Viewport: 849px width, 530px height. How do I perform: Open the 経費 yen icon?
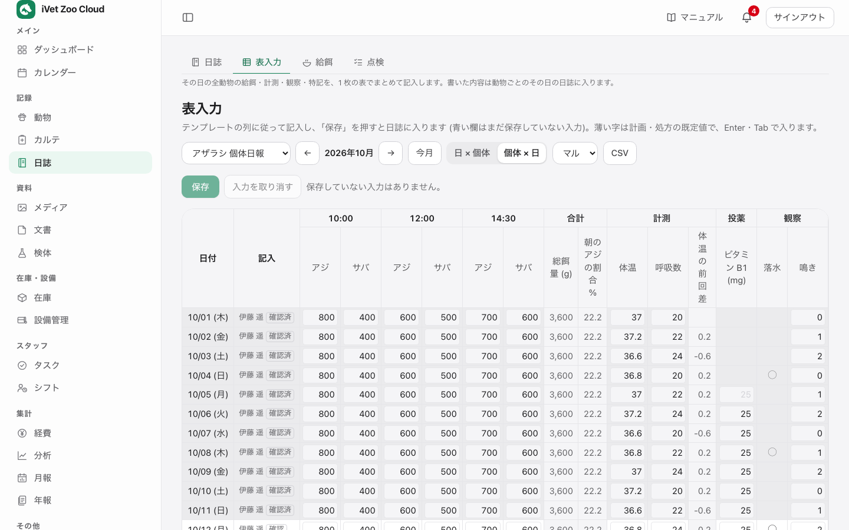[22, 433]
